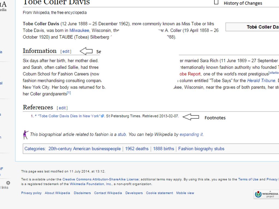Click the arrow pointing to Footnotes label

[x=191, y=117]
